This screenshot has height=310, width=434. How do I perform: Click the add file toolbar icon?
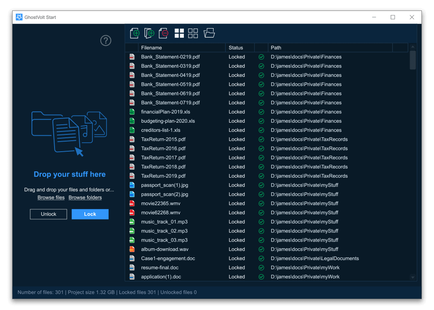pos(135,33)
